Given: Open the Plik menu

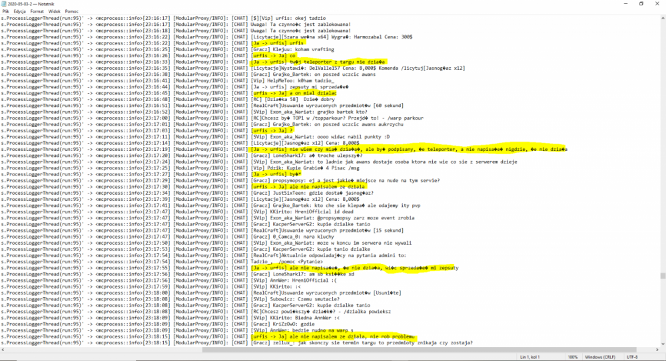Looking at the screenshot, I should 5,11.
